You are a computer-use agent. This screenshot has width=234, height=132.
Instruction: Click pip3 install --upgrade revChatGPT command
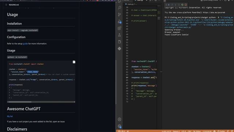[23, 30]
